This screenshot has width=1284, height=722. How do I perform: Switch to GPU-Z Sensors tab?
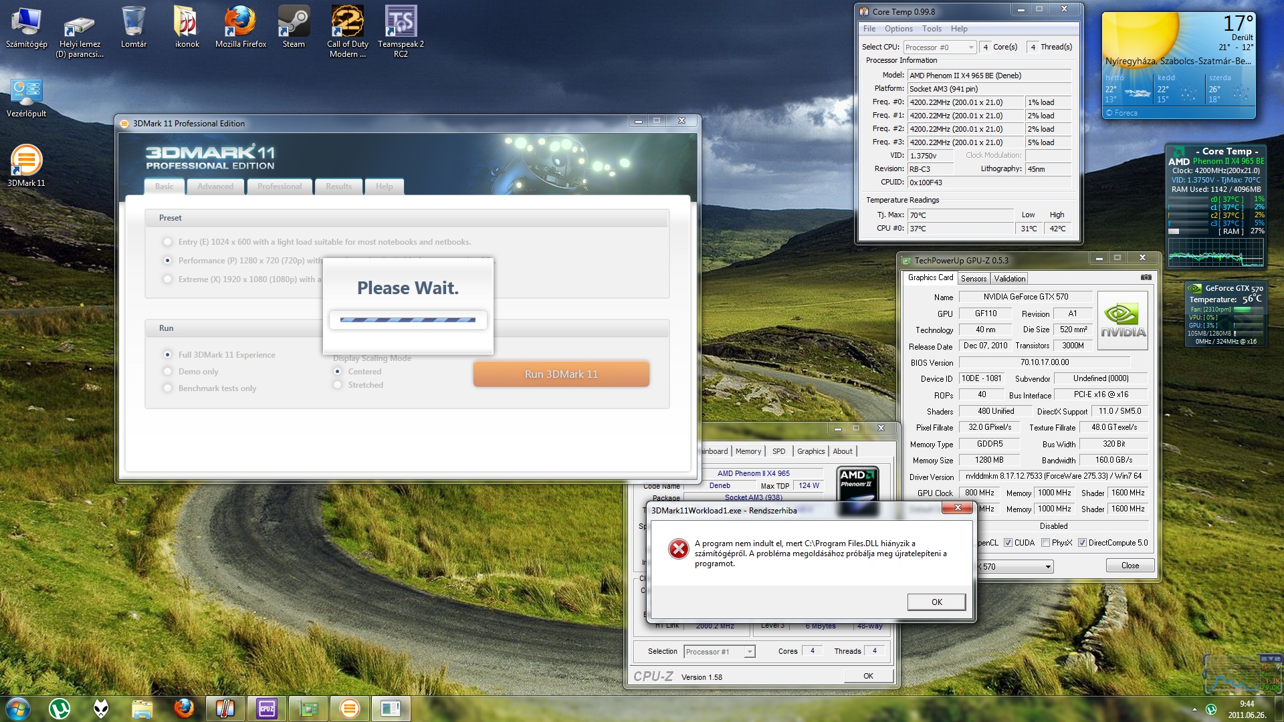[974, 279]
